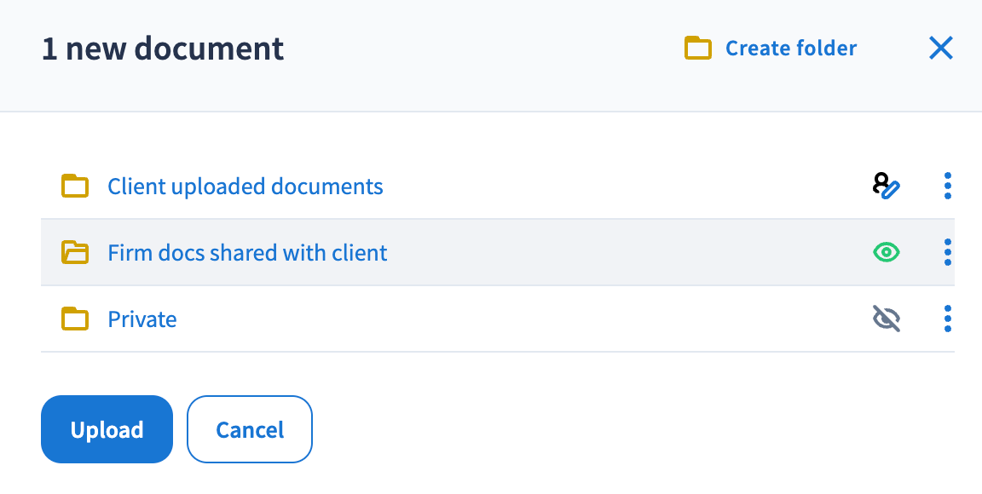Click the Private folder icon

click(75, 319)
